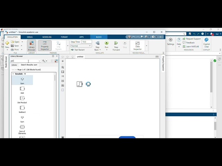This screenshot has width=222, height=166.
Task: Run the simulation with green Run button
Action: tap(106, 43)
